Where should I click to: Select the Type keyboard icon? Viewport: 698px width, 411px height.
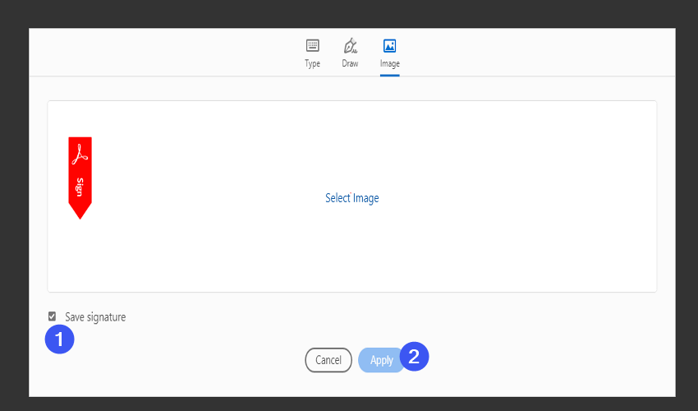(x=313, y=45)
